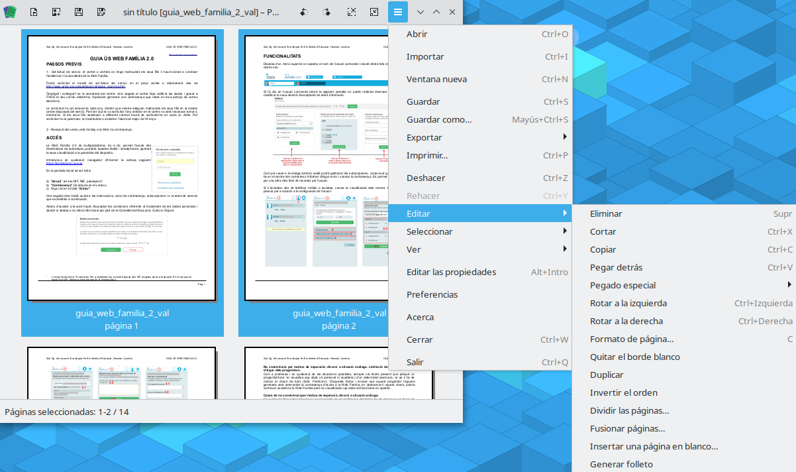
Task: Select Quitar el borde blanco
Action: (684, 357)
